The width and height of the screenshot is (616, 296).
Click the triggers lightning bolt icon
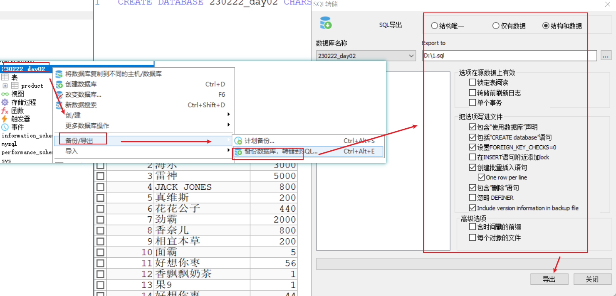(x=5, y=119)
